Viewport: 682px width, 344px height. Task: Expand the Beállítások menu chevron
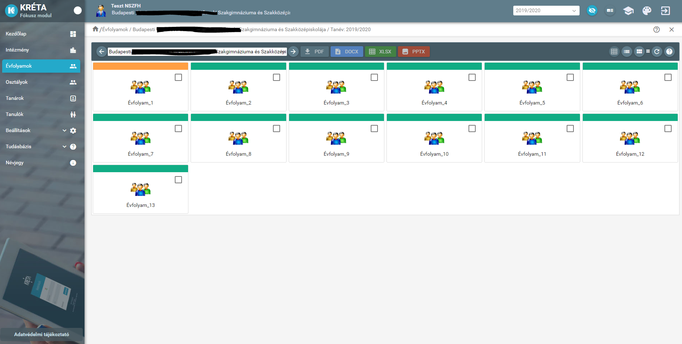pos(64,130)
